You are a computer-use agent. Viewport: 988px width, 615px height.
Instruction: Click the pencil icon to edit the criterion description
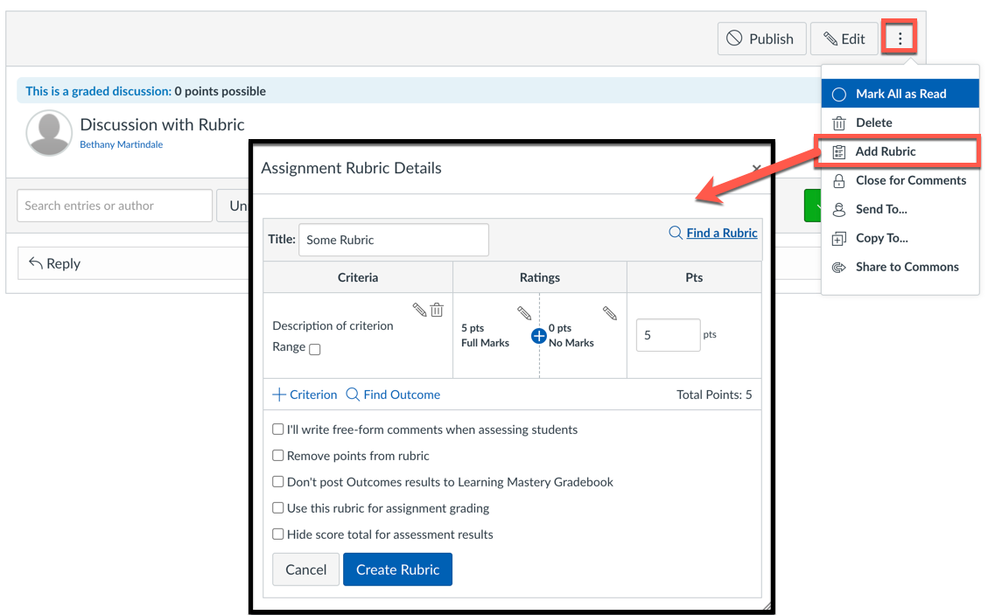pyautogui.click(x=419, y=310)
